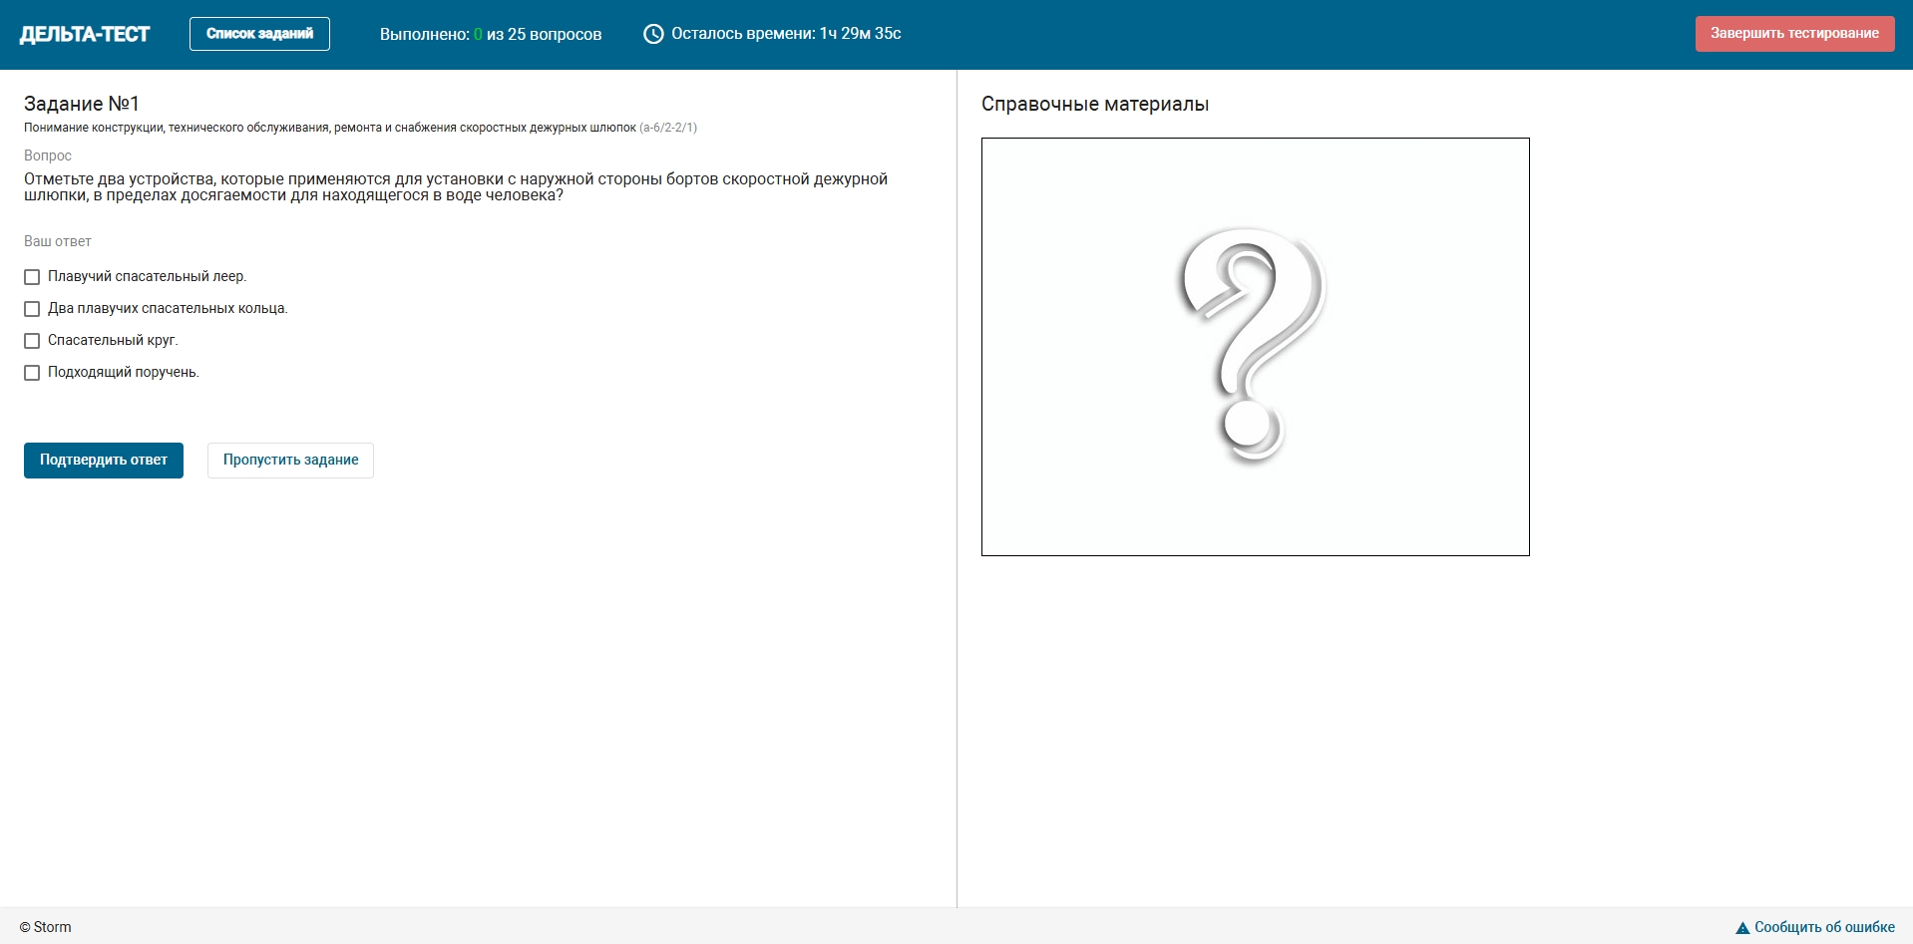Skip the task via Пропустить задание
1913x944 pixels.
coord(290,461)
